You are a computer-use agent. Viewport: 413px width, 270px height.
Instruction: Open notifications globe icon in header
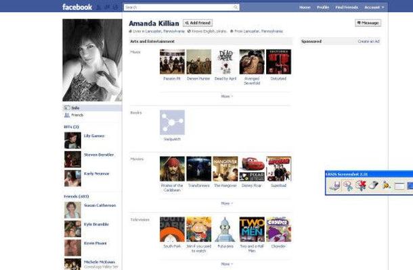[x=115, y=7]
